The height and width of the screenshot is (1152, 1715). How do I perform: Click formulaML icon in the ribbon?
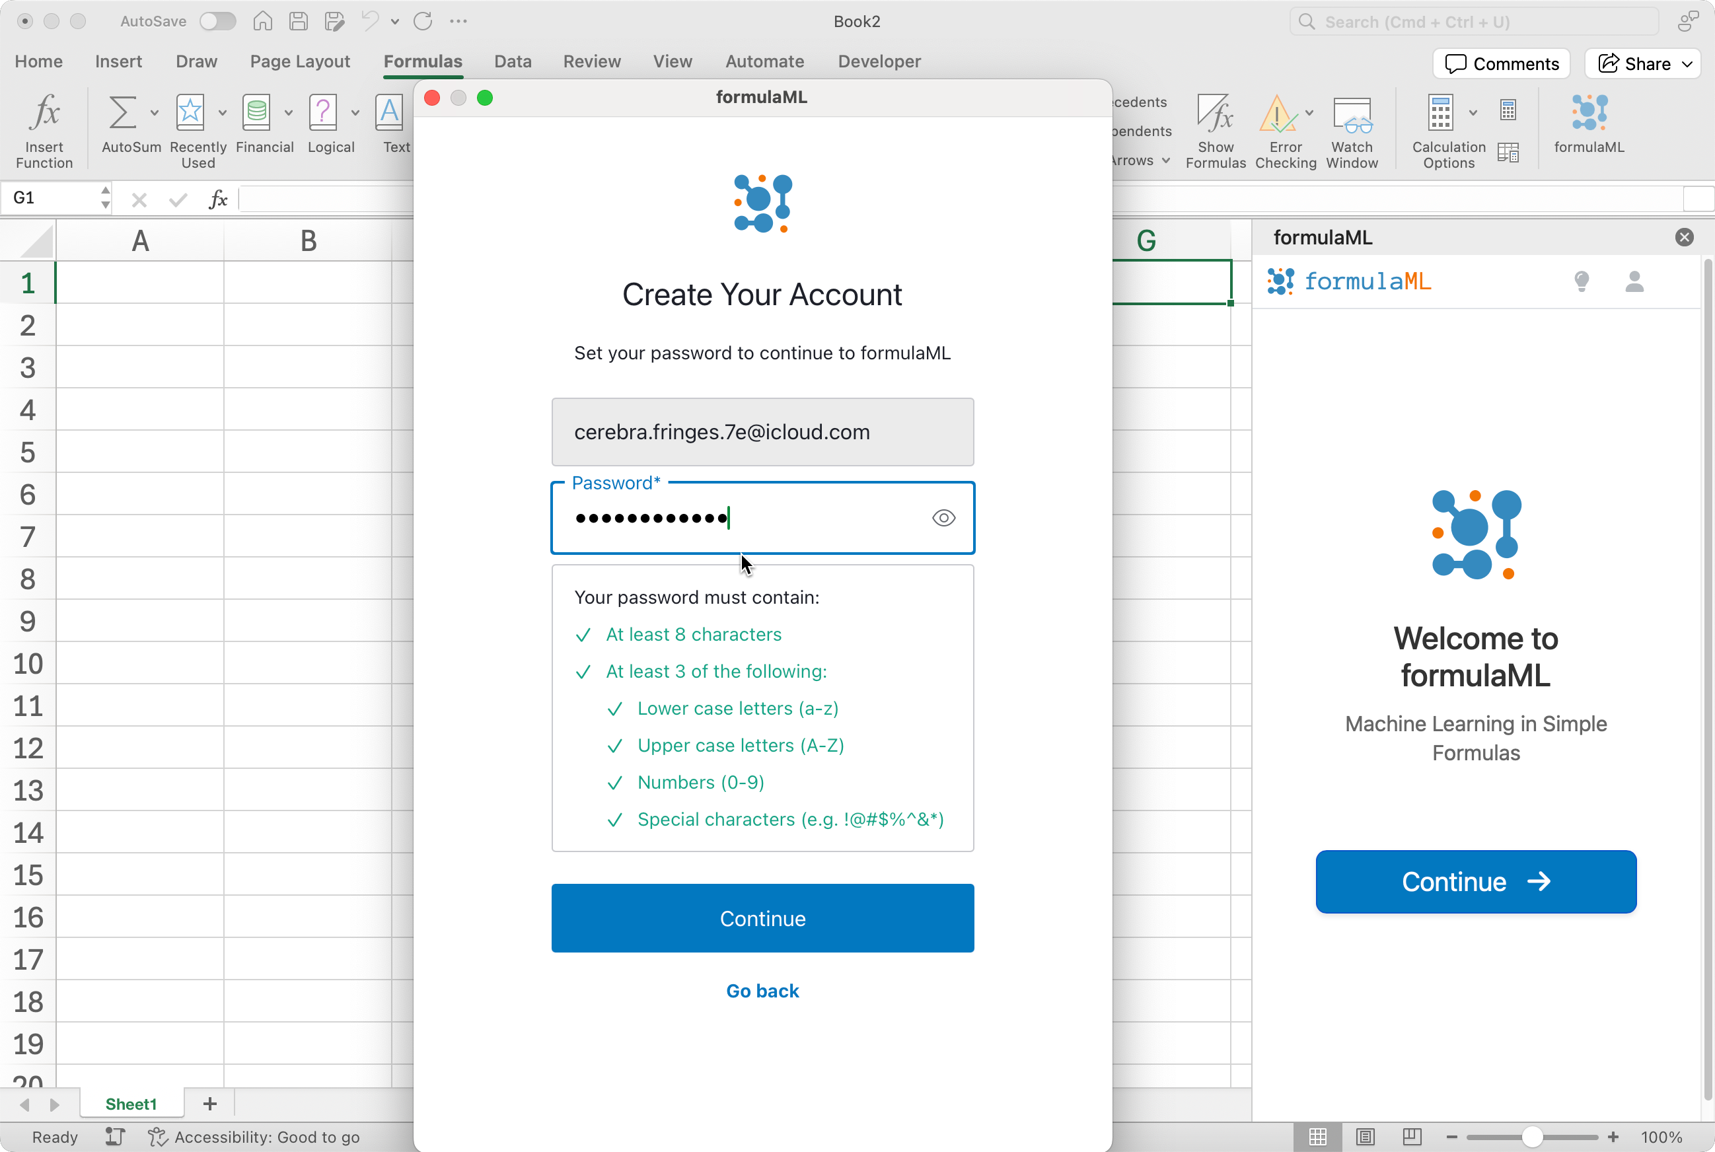click(x=1589, y=114)
